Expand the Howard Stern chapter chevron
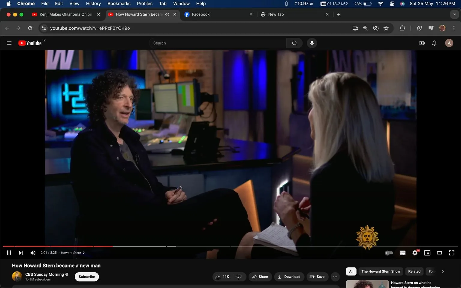 pos(84,253)
